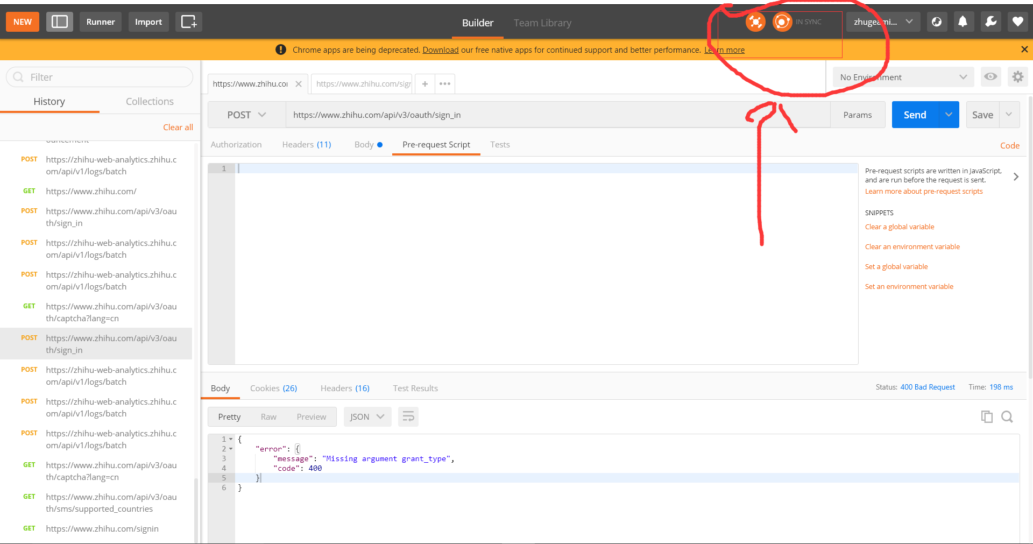Screen dimensions: 1033x544
Task: Switch to Raw response view
Action: pos(268,417)
